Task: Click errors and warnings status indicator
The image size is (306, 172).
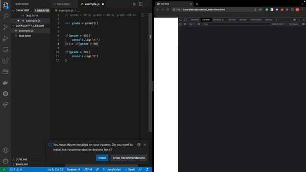Action: click(16, 170)
